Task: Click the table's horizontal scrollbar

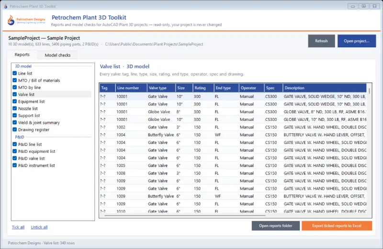Action: tap(185, 216)
